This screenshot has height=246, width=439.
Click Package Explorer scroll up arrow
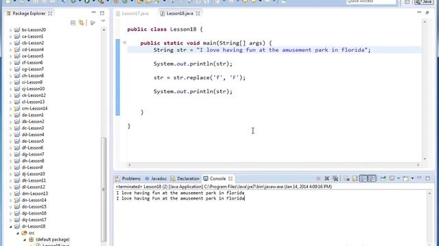(x=104, y=30)
